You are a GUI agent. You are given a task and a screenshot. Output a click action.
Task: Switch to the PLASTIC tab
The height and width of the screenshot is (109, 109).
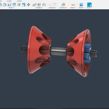tap(9, 1)
